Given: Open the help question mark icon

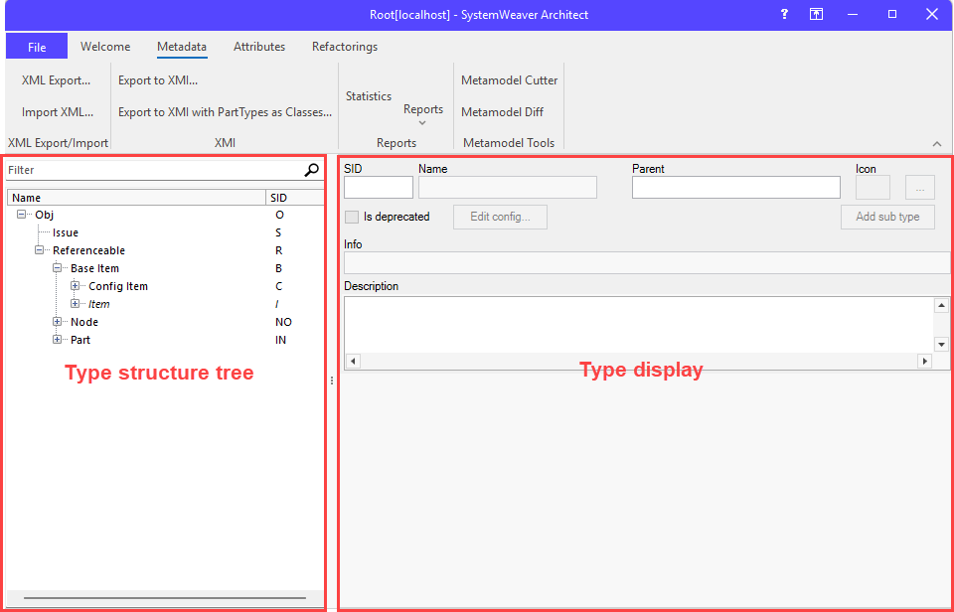Looking at the screenshot, I should tap(785, 14).
